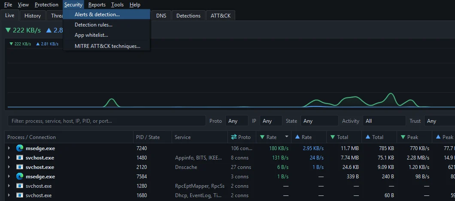Click Edge icon of PID 7584
This screenshot has width=455, height=201.
[x=20, y=177]
